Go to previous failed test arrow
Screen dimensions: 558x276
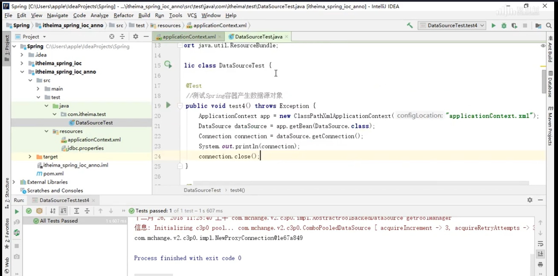(x=100, y=211)
